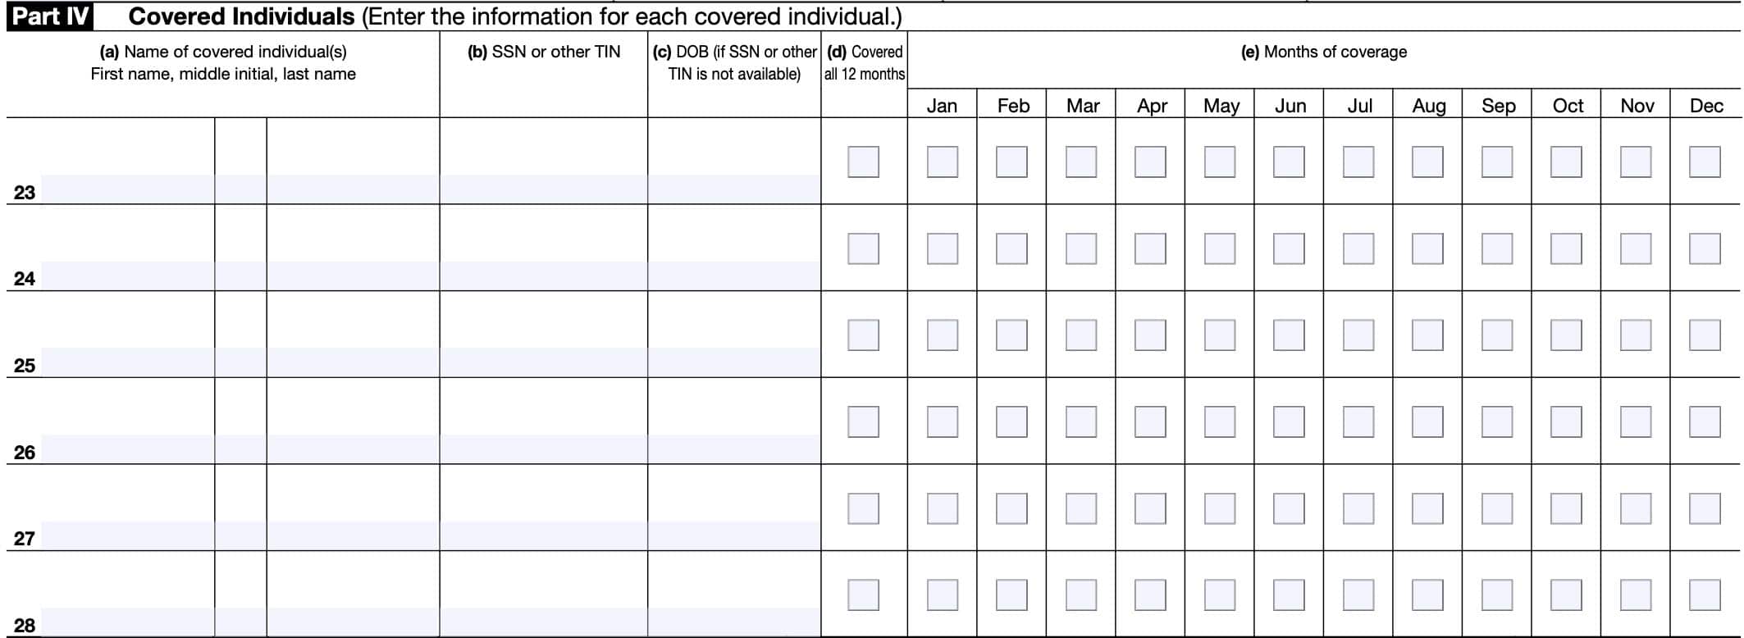Viewport: 1744px width, 638px height.
Task: Click the SSN or other TIN field, line 24
Action: (x=544, y=276)
